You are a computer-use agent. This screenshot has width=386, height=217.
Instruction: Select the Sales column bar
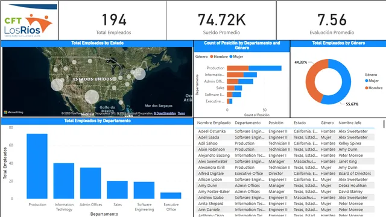coord(117,190)
